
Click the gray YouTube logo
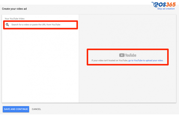point(128,55)
